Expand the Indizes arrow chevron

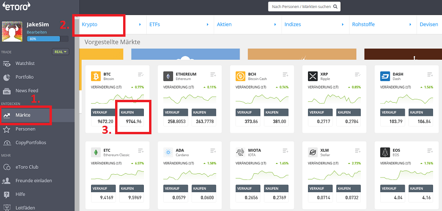point(343,24)
